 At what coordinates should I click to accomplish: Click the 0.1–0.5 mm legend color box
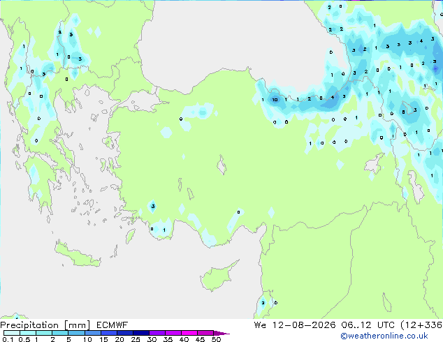point(12,333)
